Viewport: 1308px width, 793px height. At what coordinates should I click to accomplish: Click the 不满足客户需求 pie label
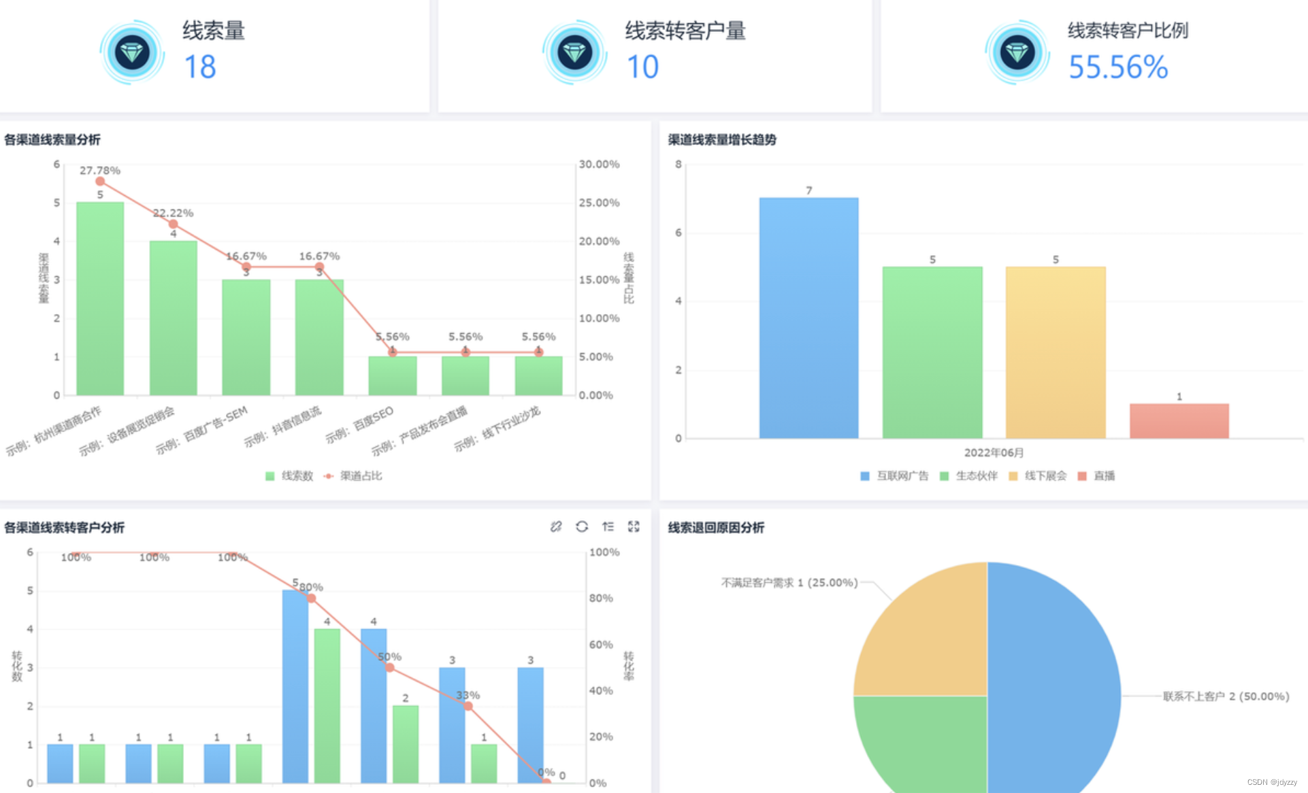pyautogui.click(x=789, y=583)
